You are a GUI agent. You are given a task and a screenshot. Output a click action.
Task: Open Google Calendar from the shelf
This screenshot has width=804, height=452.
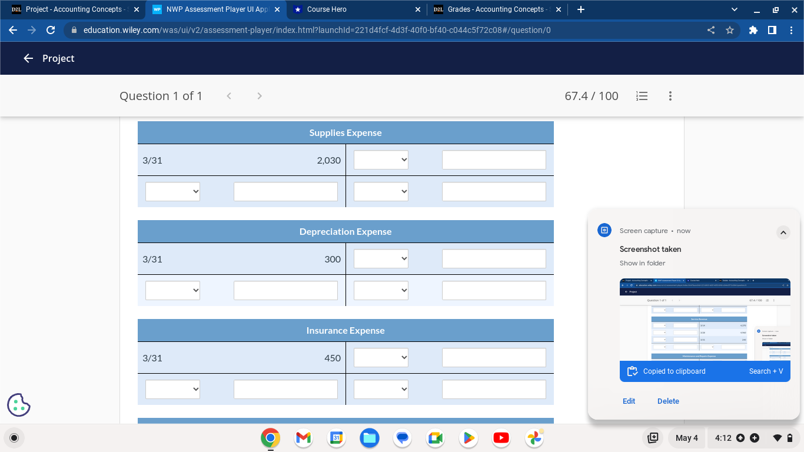point(336,438)
